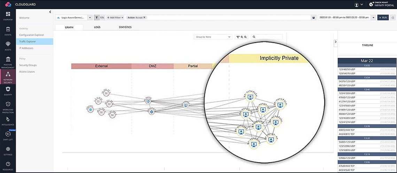The image size is (397, 173).
Task: Collapse the navigation side panel
Action: [50, 12]
